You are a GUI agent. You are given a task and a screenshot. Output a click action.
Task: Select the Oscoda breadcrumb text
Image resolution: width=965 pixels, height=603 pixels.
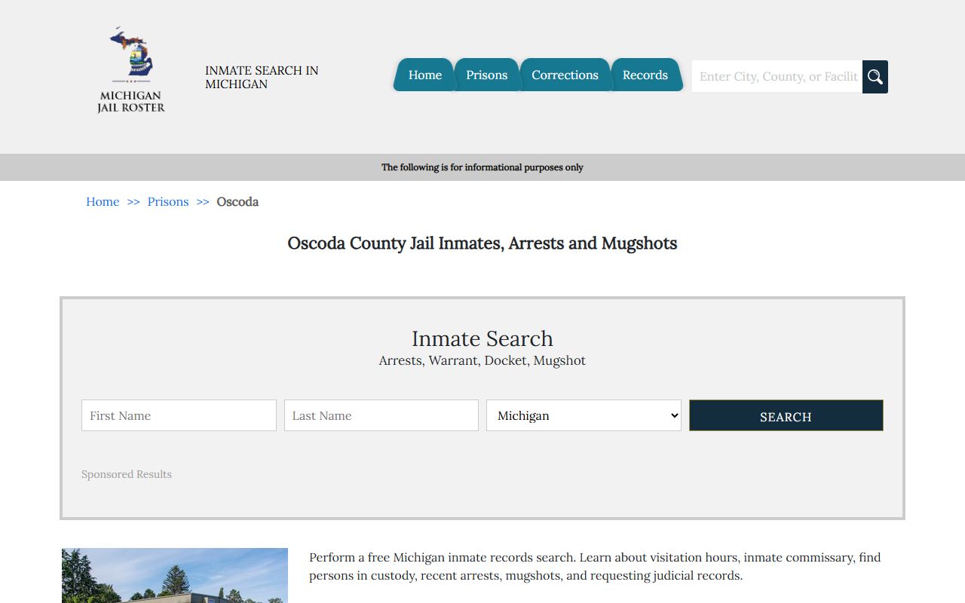pyautogui.click(x=237, y=202)
